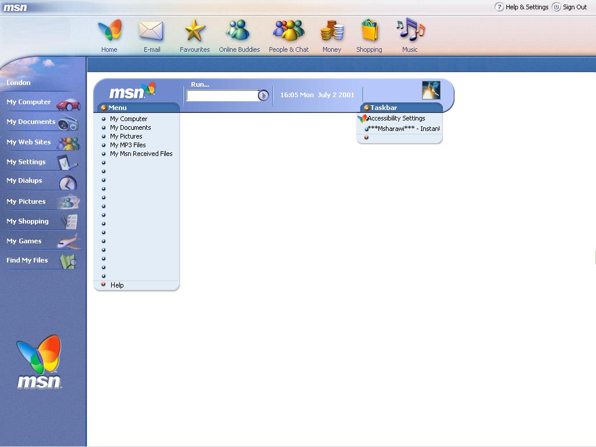The height and width of the screenshot is (447, 596).
Task: Open the Favourites star icon
Action: coord(194,30)
